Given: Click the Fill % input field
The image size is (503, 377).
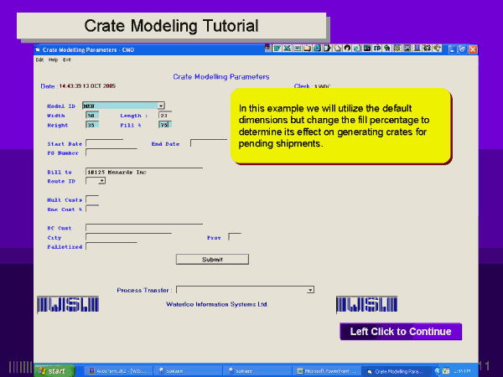Looking at the screenshot, I should [164, 125].
